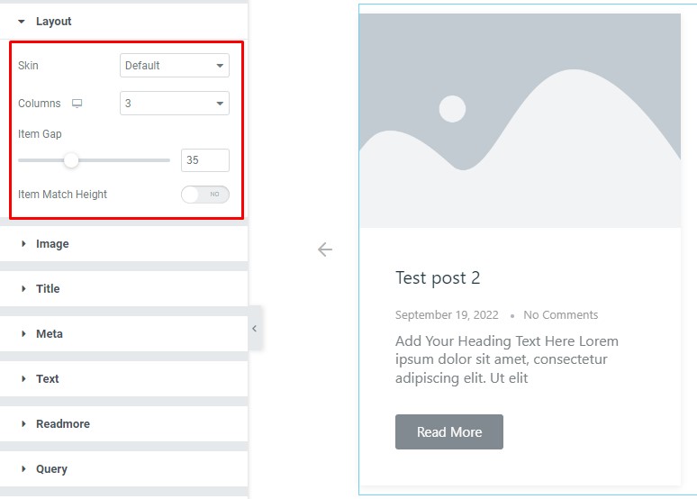This screenshot has width=697, height=499.
Task: Toggle the Item Match Height switch
Action: (x=205, y=195)
